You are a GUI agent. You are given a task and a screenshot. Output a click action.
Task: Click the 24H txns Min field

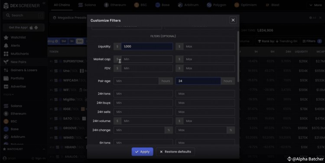coord(143,94)
